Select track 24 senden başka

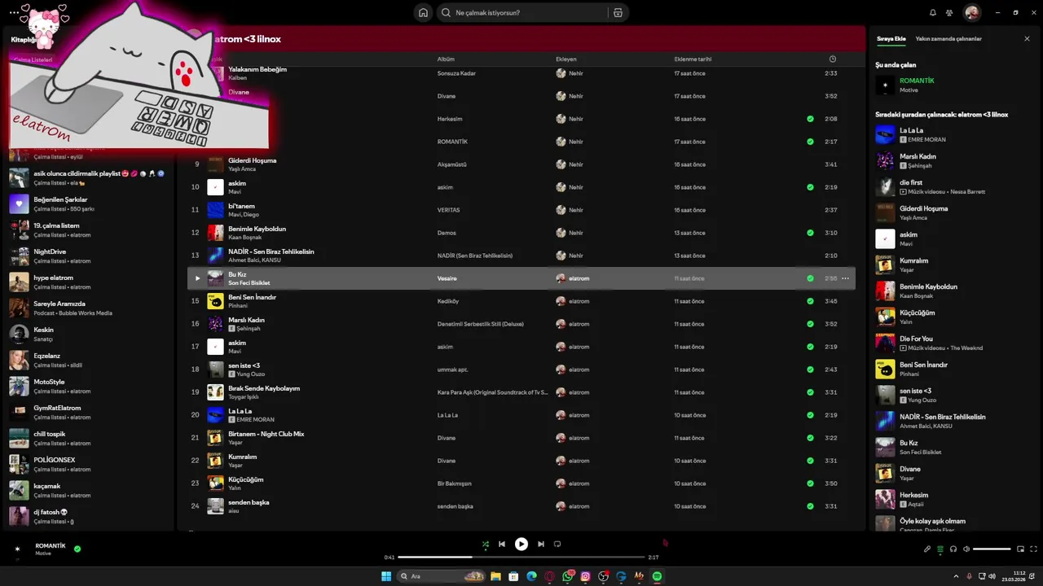pyautogui.click(x=521, y=506)
